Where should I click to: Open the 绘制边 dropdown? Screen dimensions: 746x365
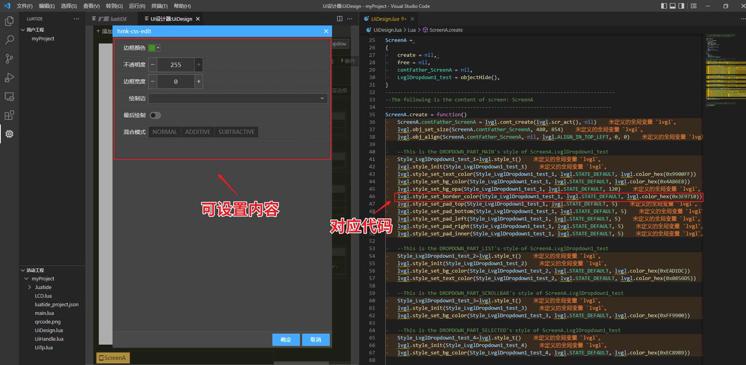pyautogui.click(x=238, y=98)
